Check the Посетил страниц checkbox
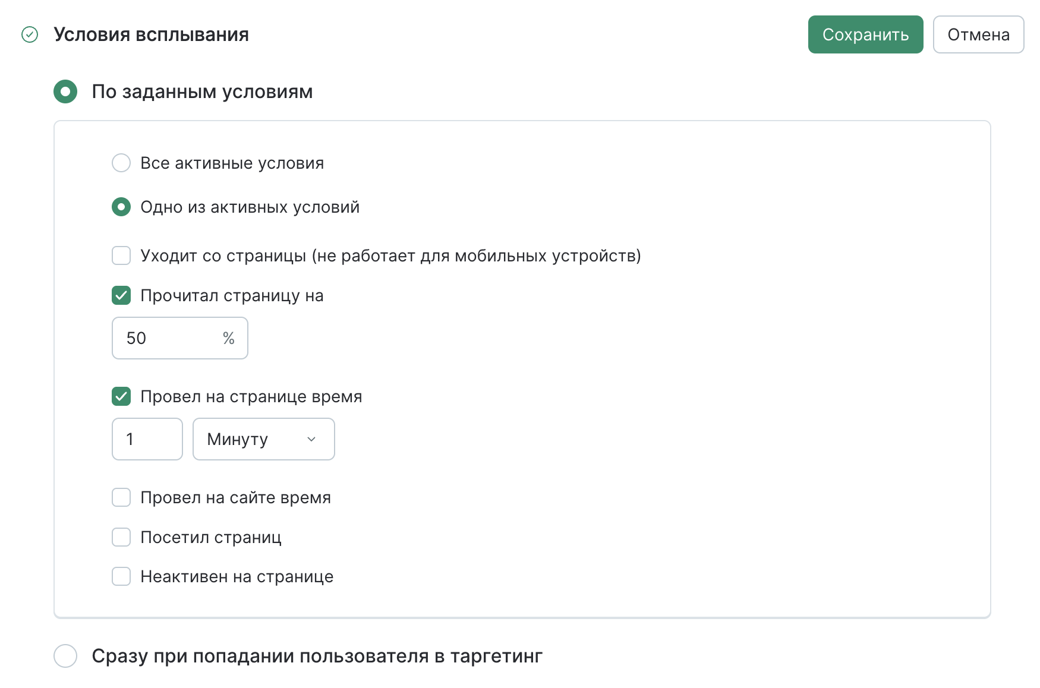 tap(121, 537)
